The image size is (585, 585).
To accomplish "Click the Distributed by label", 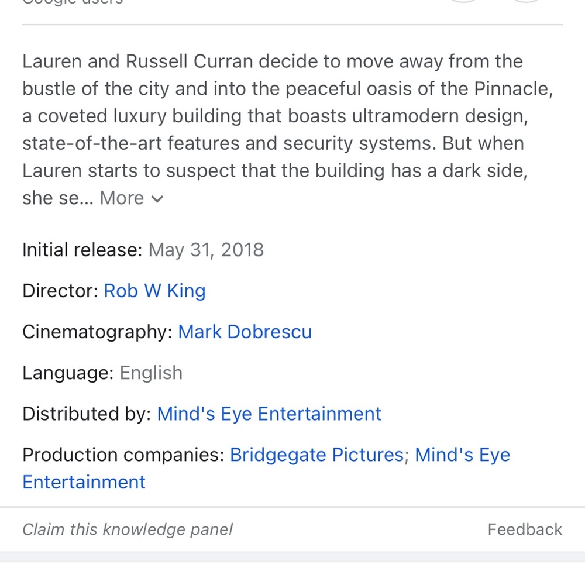I will [87, 414].
